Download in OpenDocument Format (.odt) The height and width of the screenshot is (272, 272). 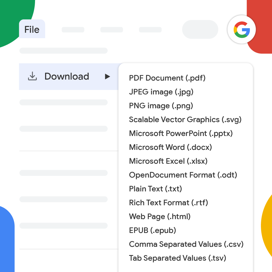[x=183, y=175]
